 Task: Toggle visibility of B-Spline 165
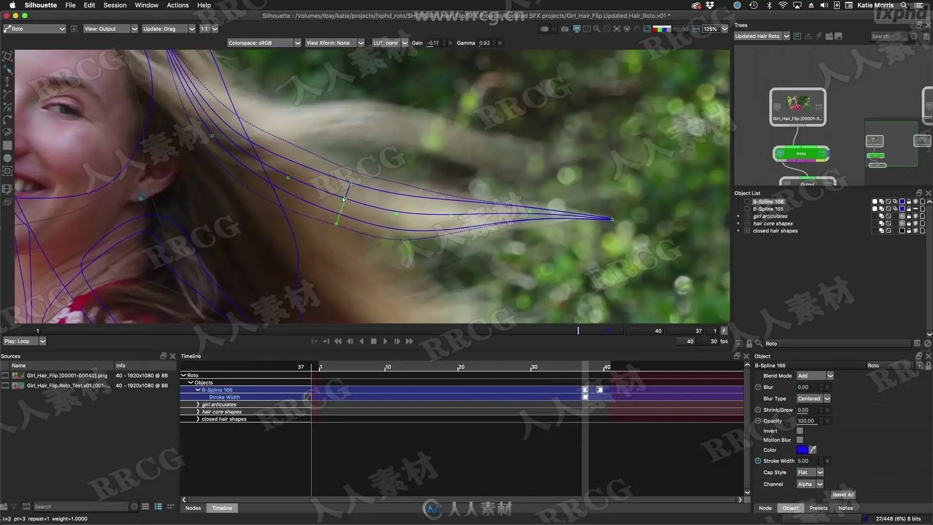point(916,209)
